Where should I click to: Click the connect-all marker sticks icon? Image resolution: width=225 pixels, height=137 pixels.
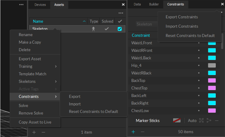[x=201, y=120]
